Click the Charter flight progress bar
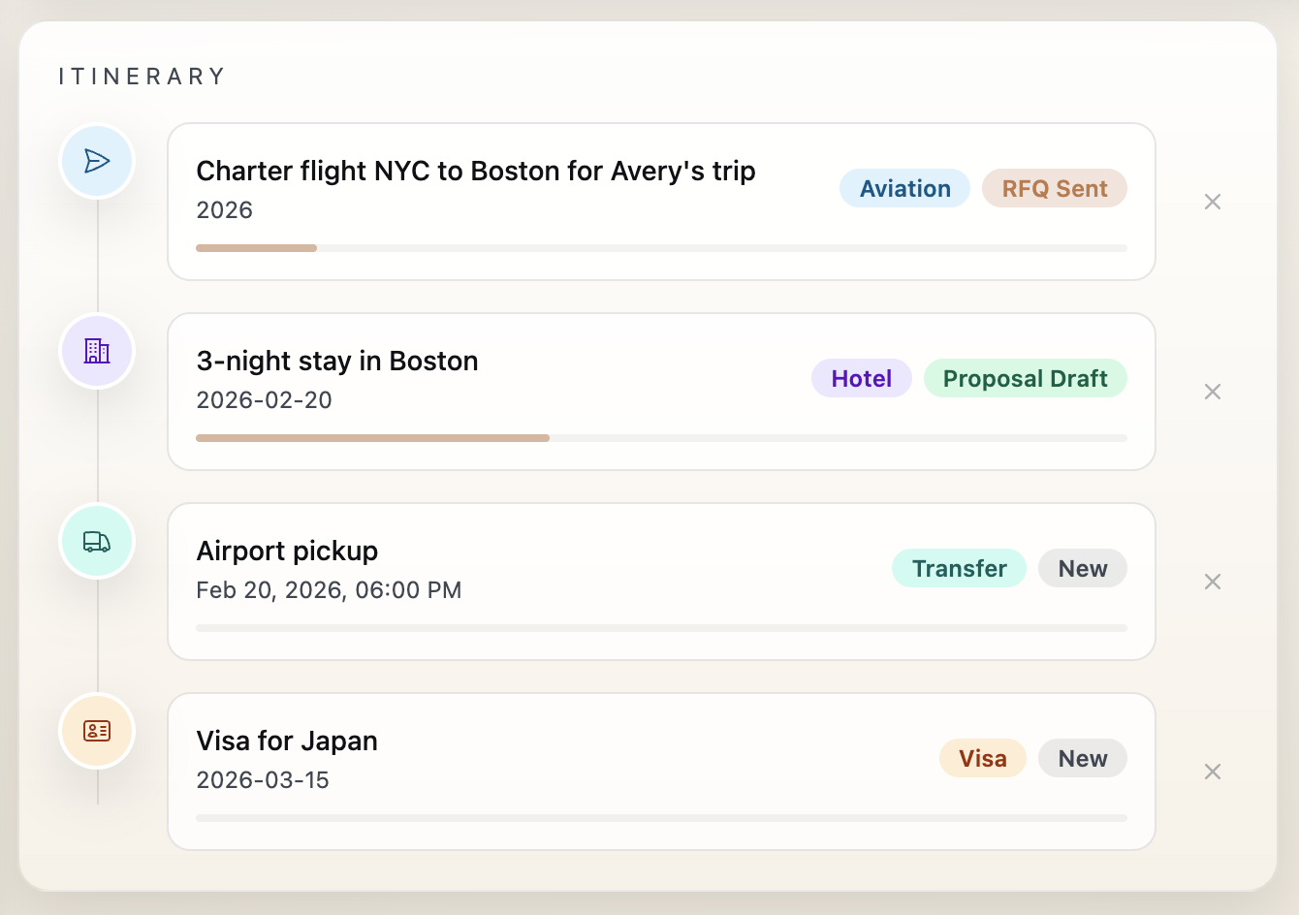 [x=662, y=248]
